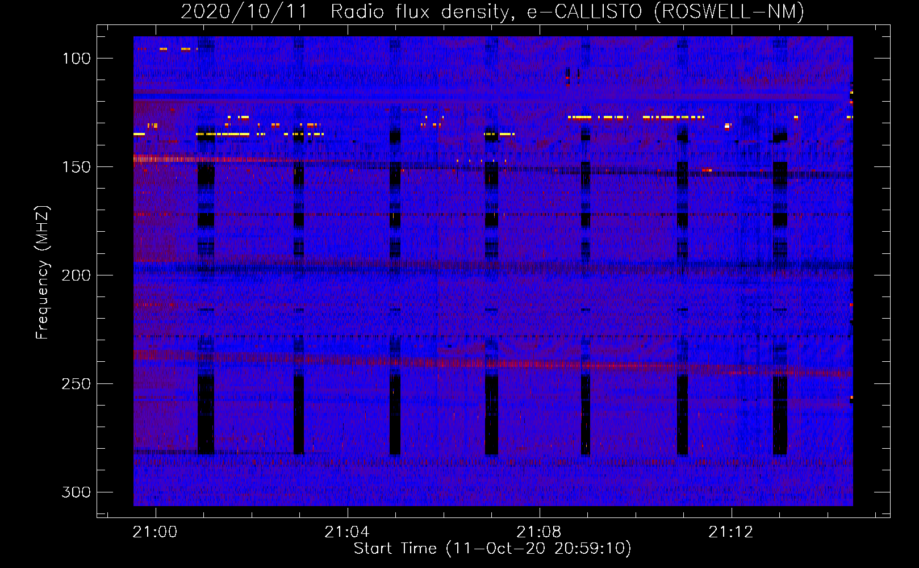Image resolution: width=919 pixels, height=568 pixels.
Task: Click the "100" frequency tick label
Action: [77, 59]
